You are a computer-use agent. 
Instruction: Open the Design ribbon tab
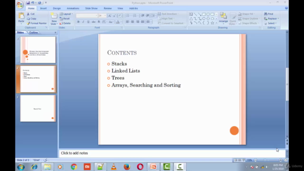point(57,9)
